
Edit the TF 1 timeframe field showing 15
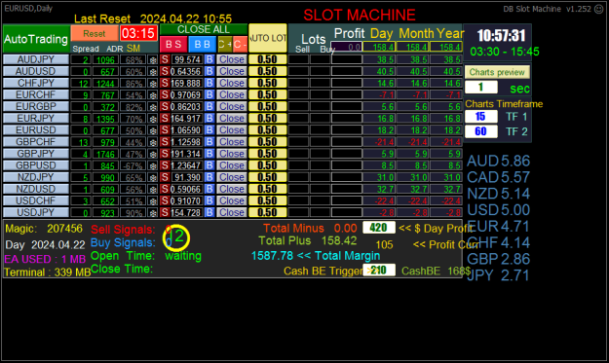[480, 117]
